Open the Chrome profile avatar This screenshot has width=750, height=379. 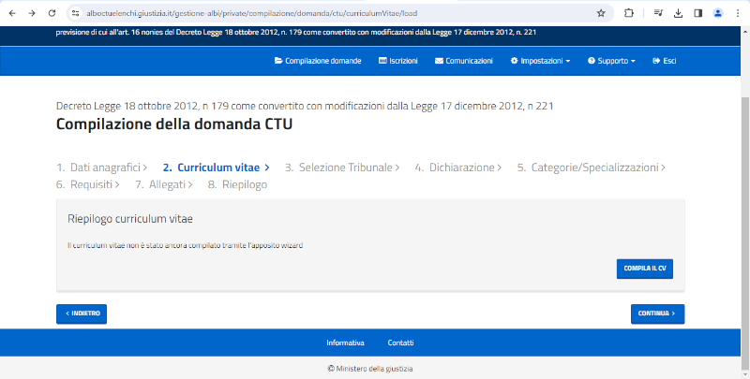point(718,13)
